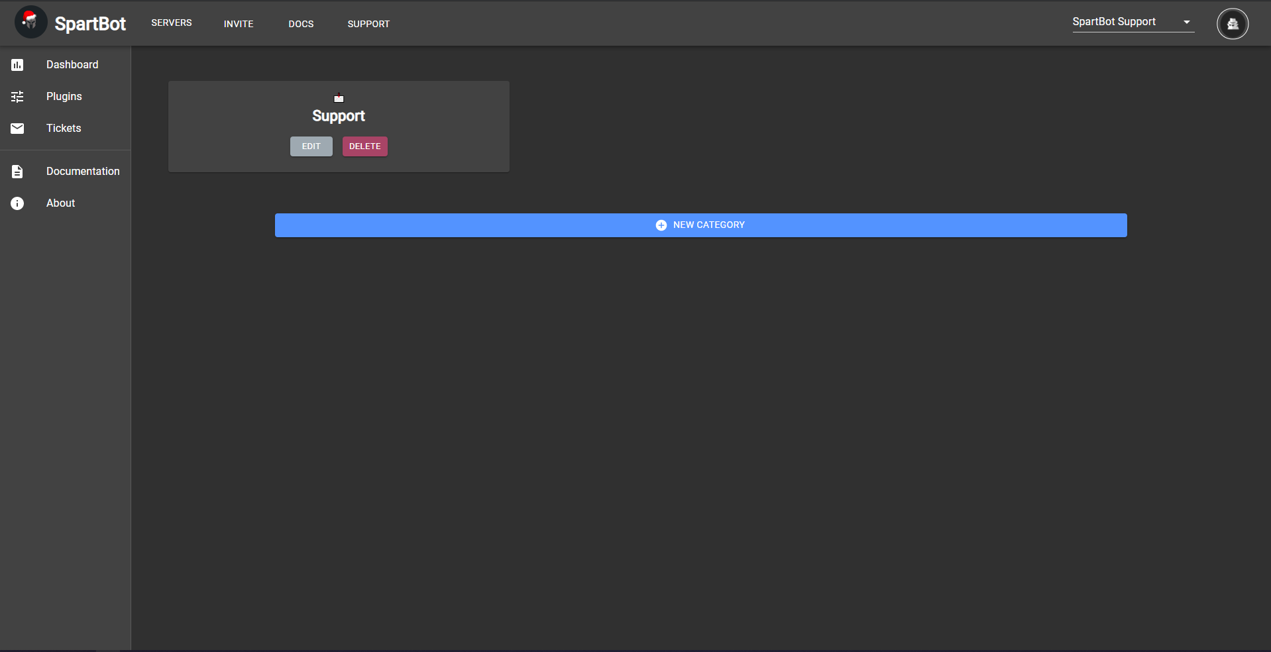Expand the server dropdown arrow
1271x652 pixels.
[1187, 23]
